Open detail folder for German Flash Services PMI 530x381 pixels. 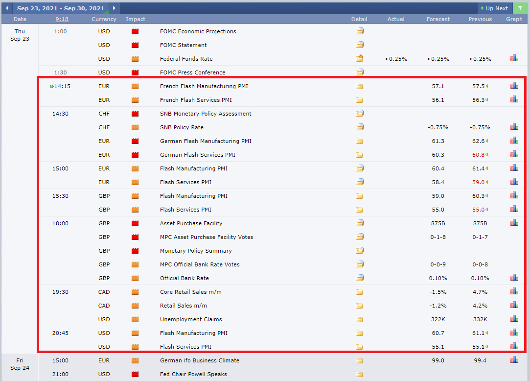(x=359, y=155)
